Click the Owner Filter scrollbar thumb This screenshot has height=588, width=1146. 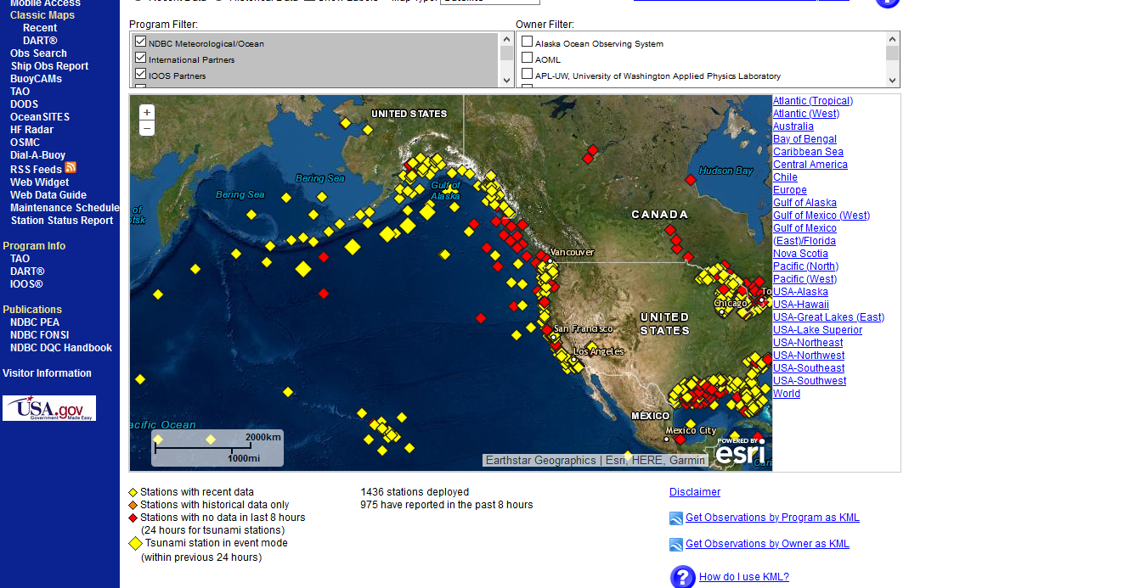[892, 53]
